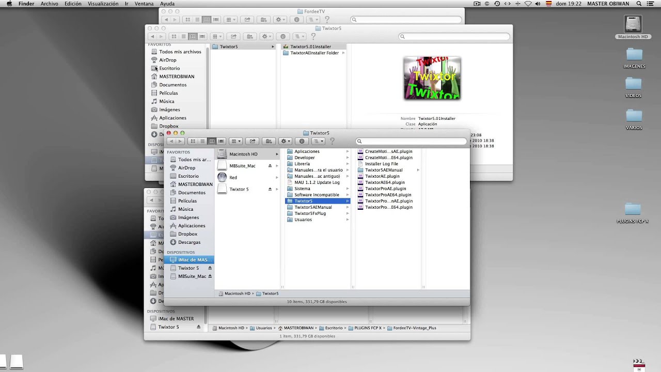Select Aplicaciones in front window sidebar
661x372 pixels.
click(x=188, y=226)
